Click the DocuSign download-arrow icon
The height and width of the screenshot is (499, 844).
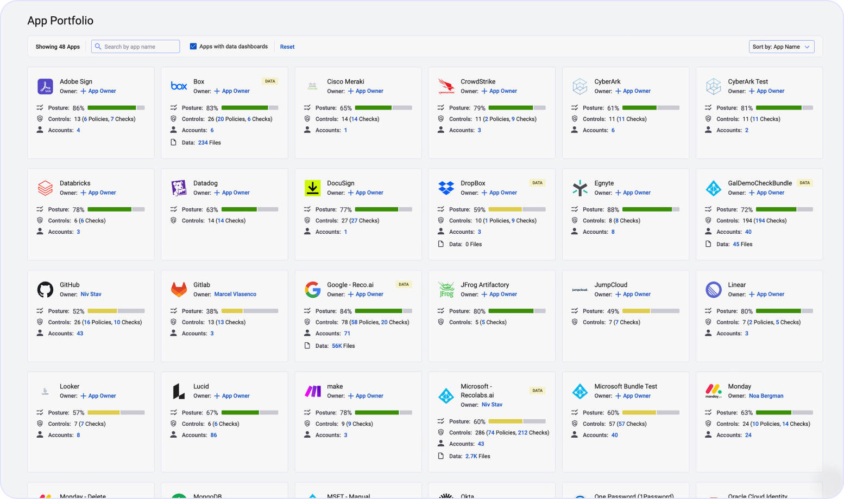tap(312, 188)
